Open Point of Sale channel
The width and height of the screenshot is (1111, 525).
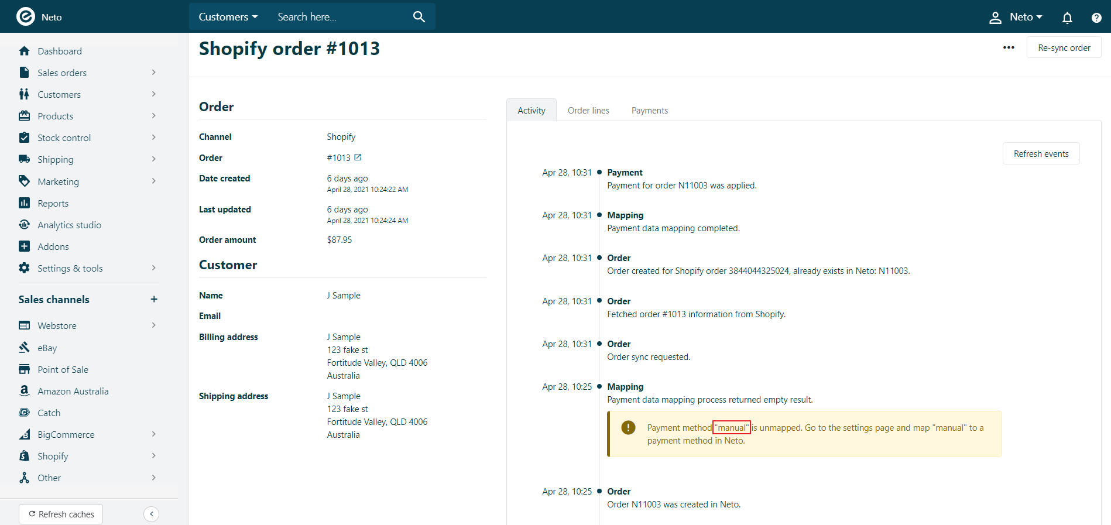[x=63, y=369]
